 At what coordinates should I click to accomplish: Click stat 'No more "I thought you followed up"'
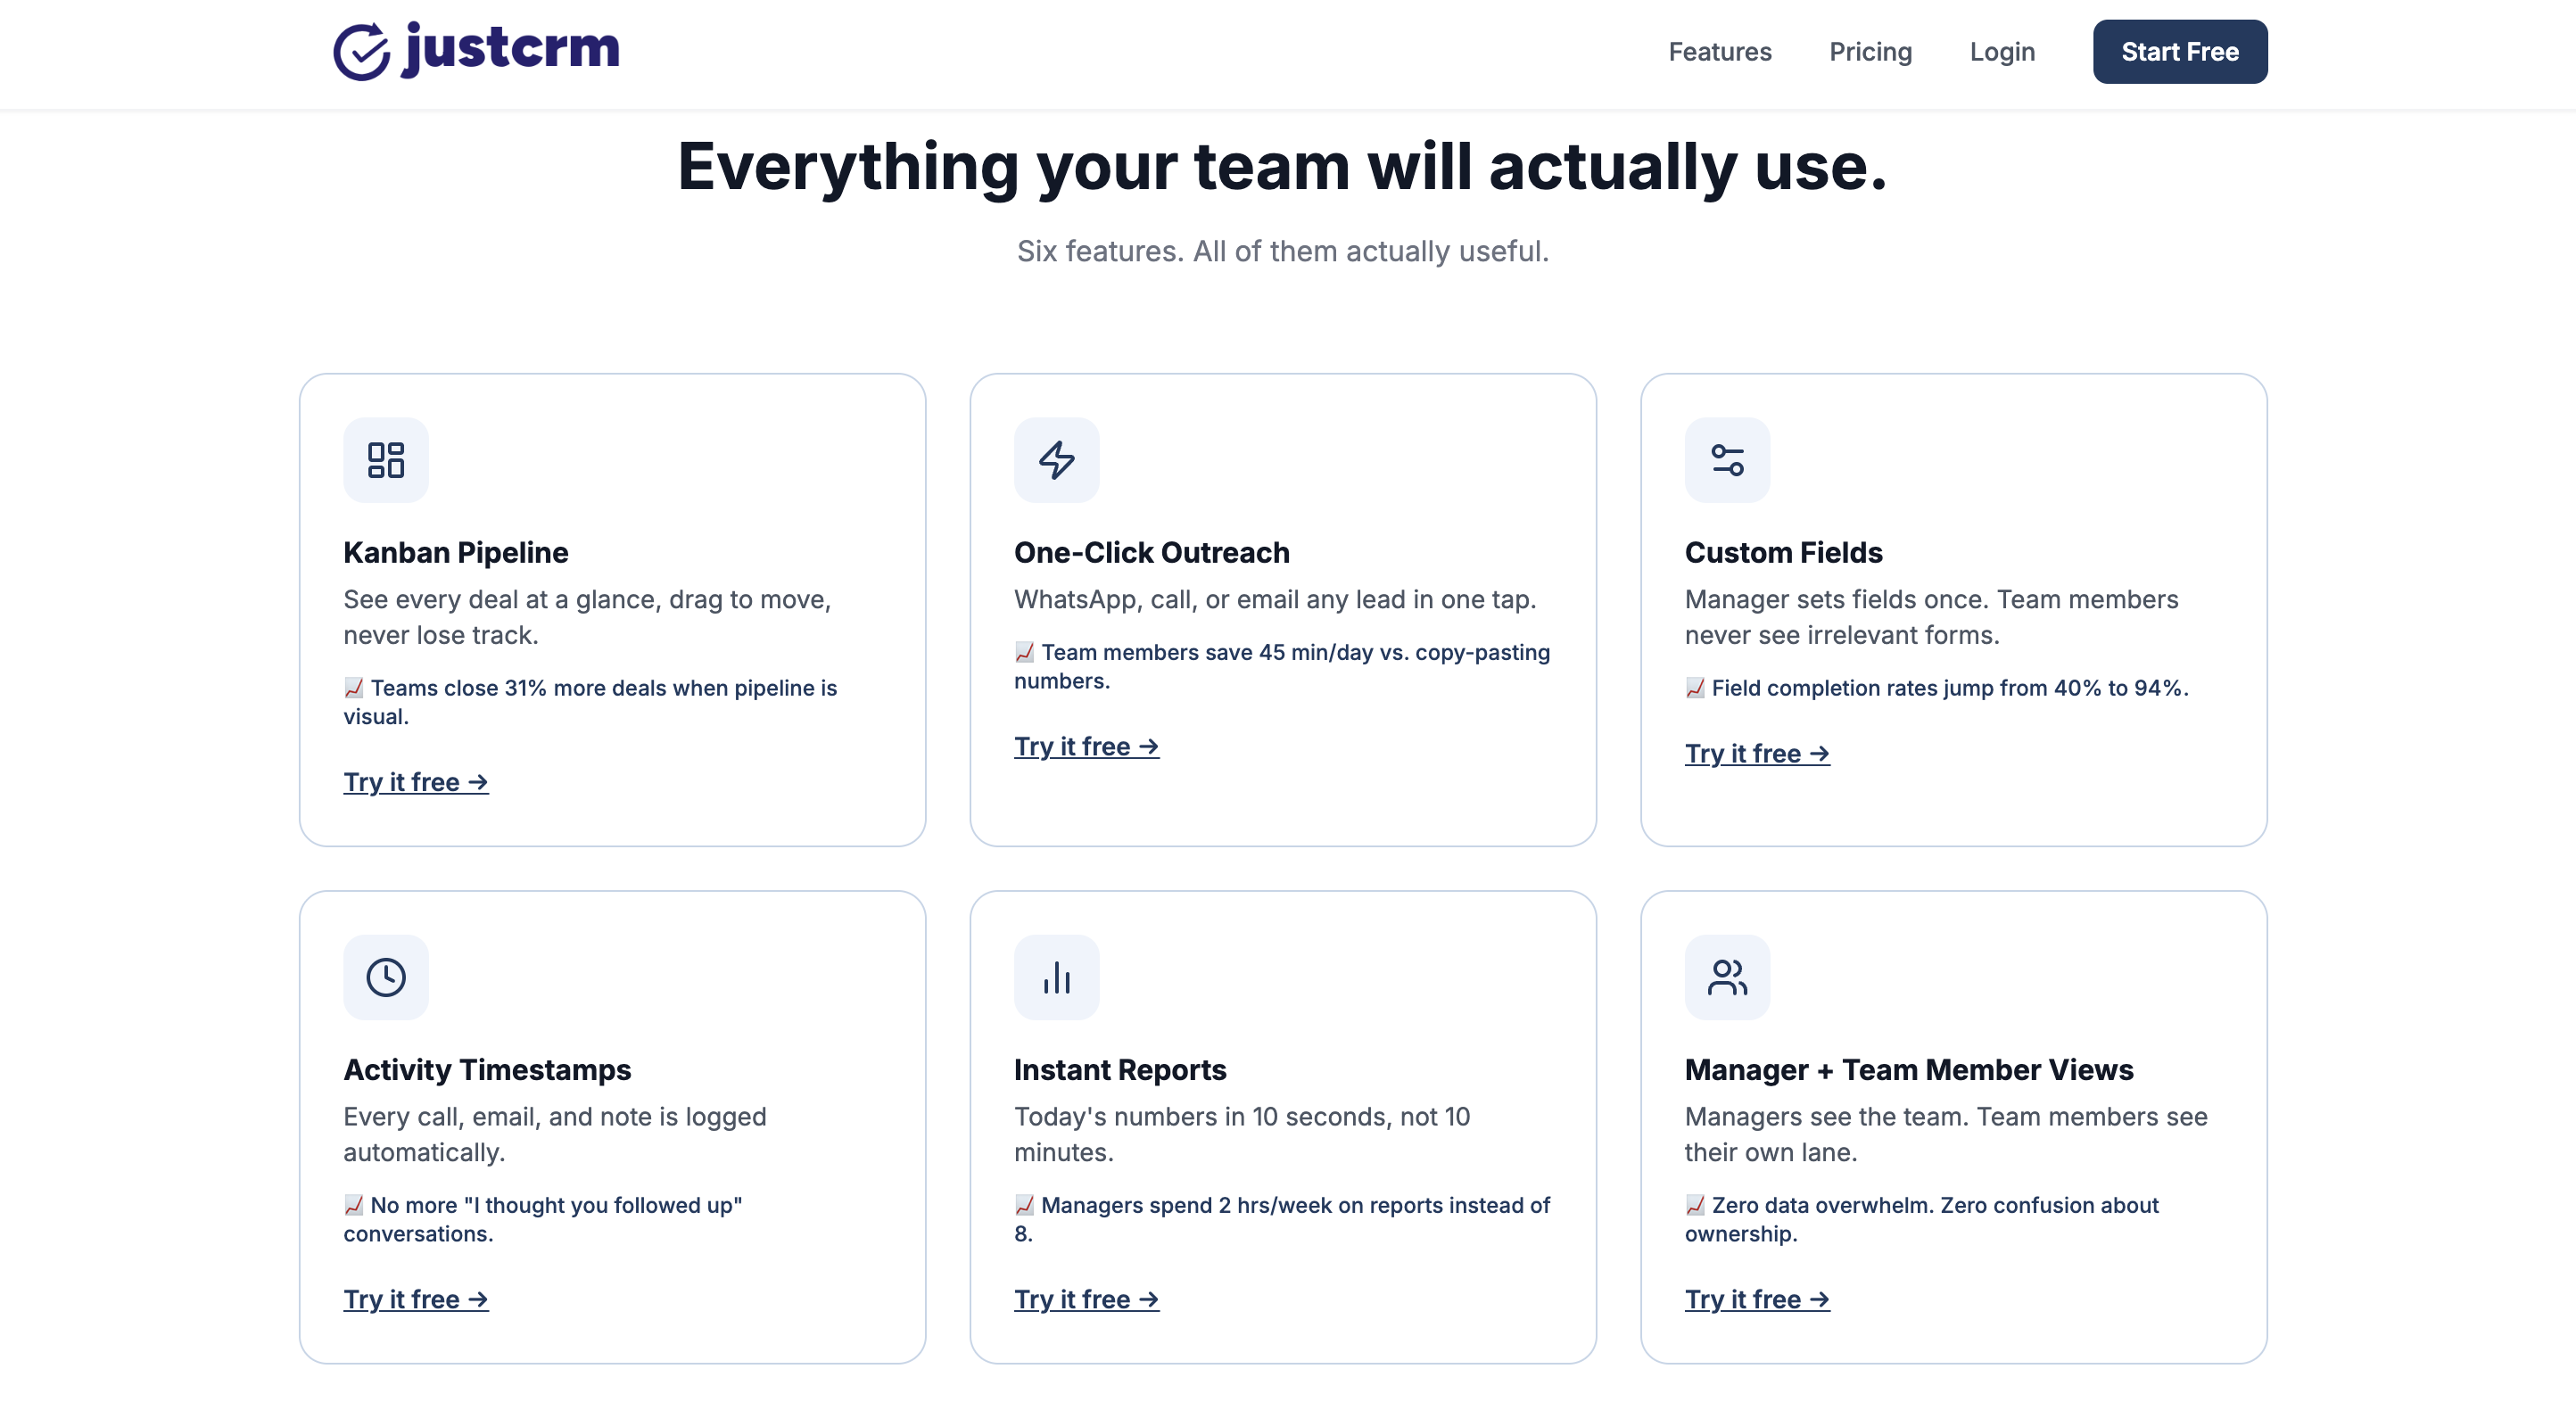(556, 1205)
